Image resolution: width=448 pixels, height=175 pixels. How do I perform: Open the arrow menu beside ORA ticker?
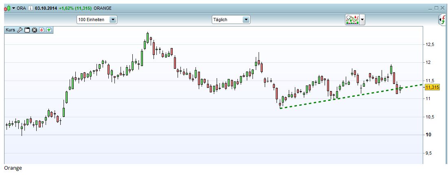[x=13, y=8]
